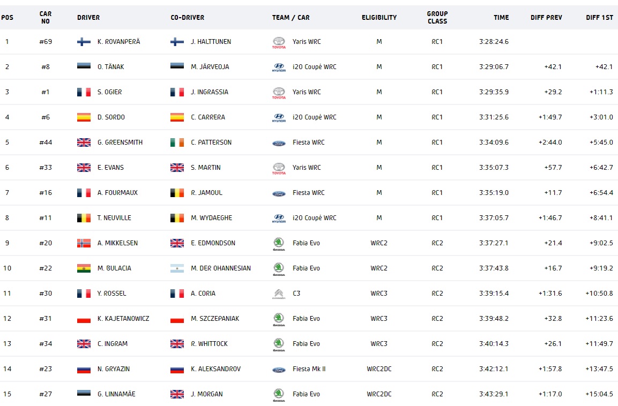The width and height of the screenshot is (618, 406).
Task: Select the ELIGIBILITY column header
Action: 379,18
